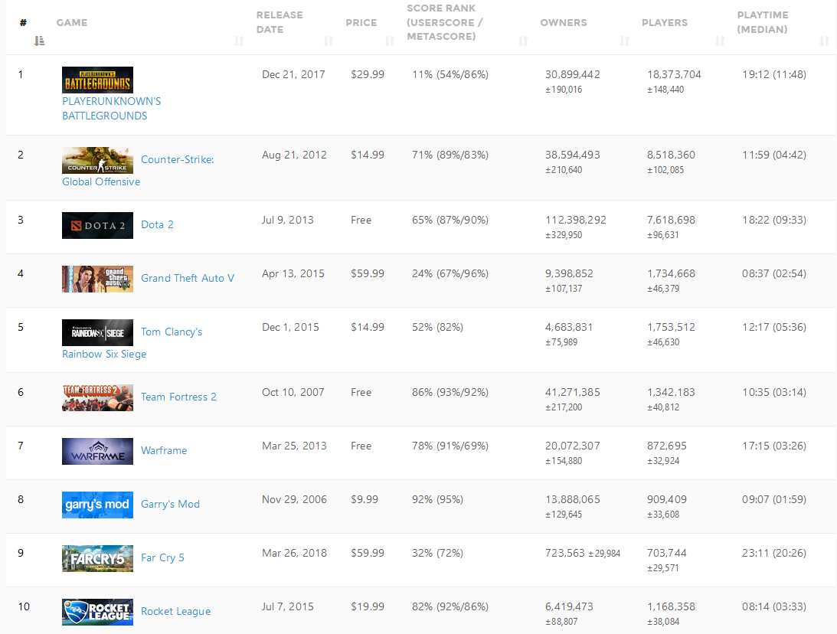Select players value 18,373,704
Image resolution: width=837 pixels, height=634 pixels.
click(x=674, y=75)
